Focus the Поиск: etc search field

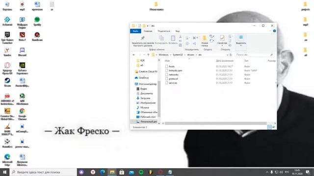254,55
